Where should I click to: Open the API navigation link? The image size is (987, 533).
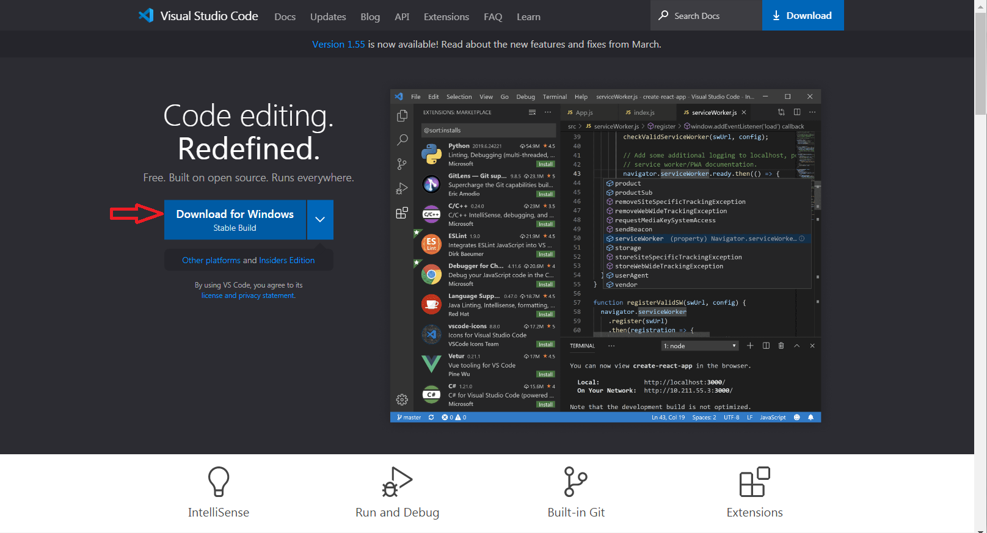402,16
